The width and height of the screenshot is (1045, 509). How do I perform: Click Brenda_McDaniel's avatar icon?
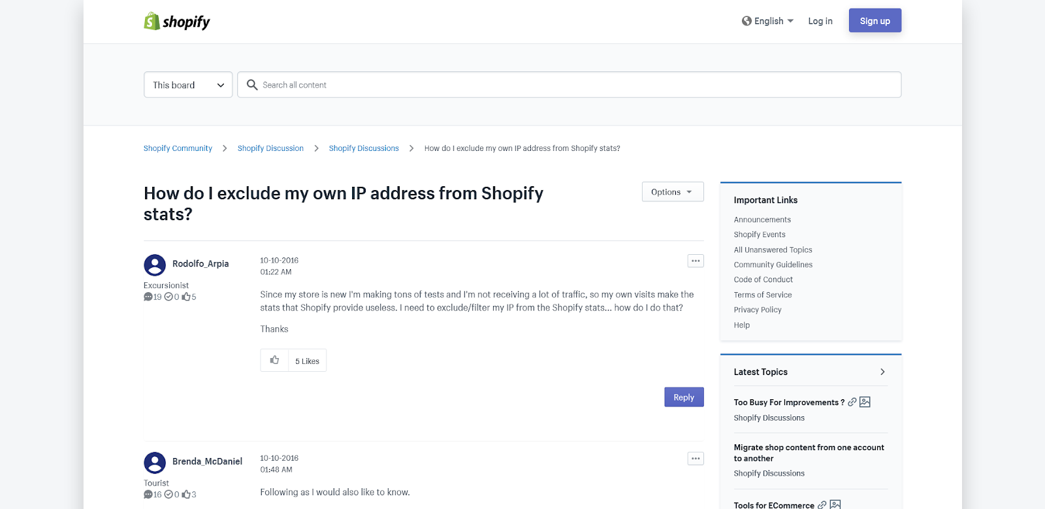point(155,463)
